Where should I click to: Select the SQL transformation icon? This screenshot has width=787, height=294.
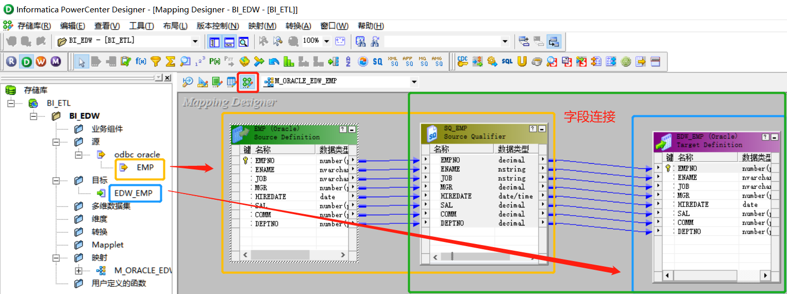507,62
